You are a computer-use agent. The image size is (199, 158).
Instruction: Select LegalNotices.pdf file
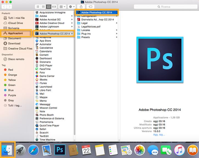91,26
